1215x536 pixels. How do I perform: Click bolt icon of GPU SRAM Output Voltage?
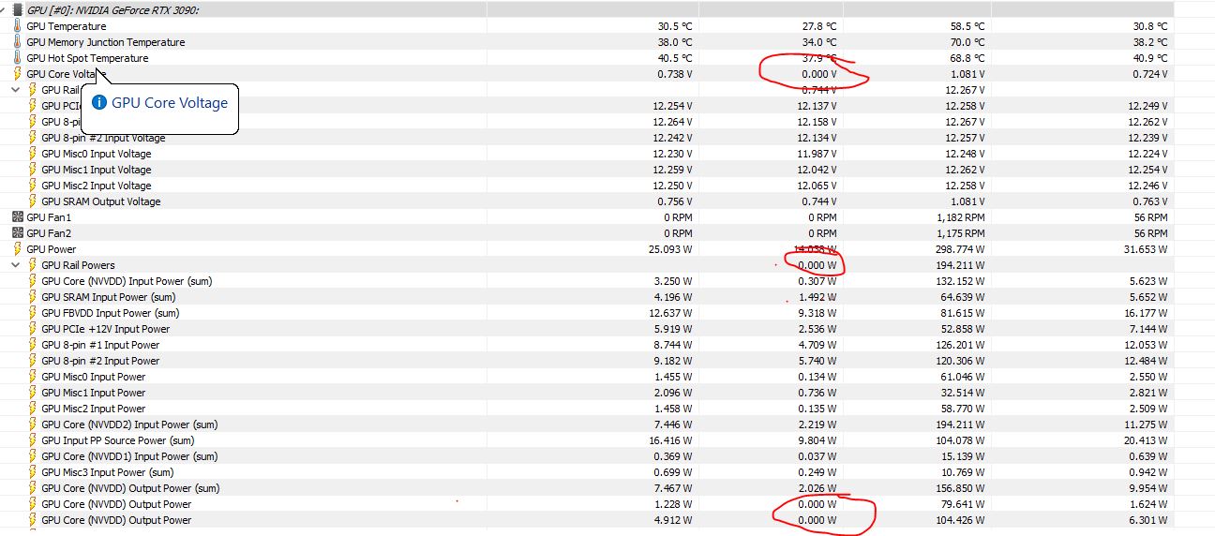point(33,201)
